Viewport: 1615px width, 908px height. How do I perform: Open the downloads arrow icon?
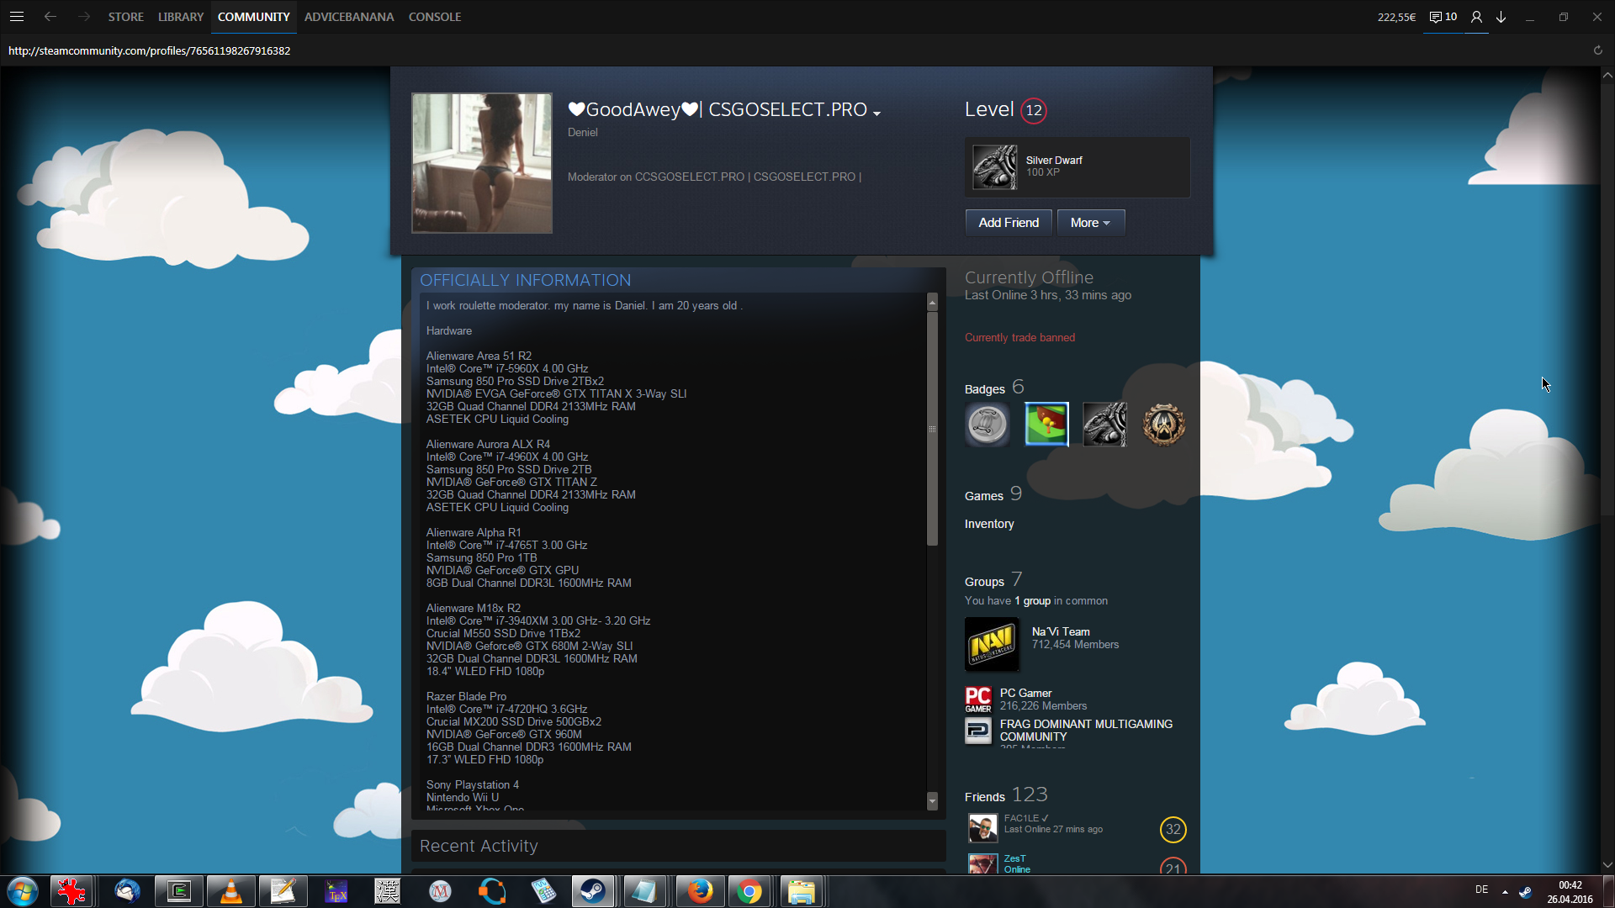[1501, 17]
